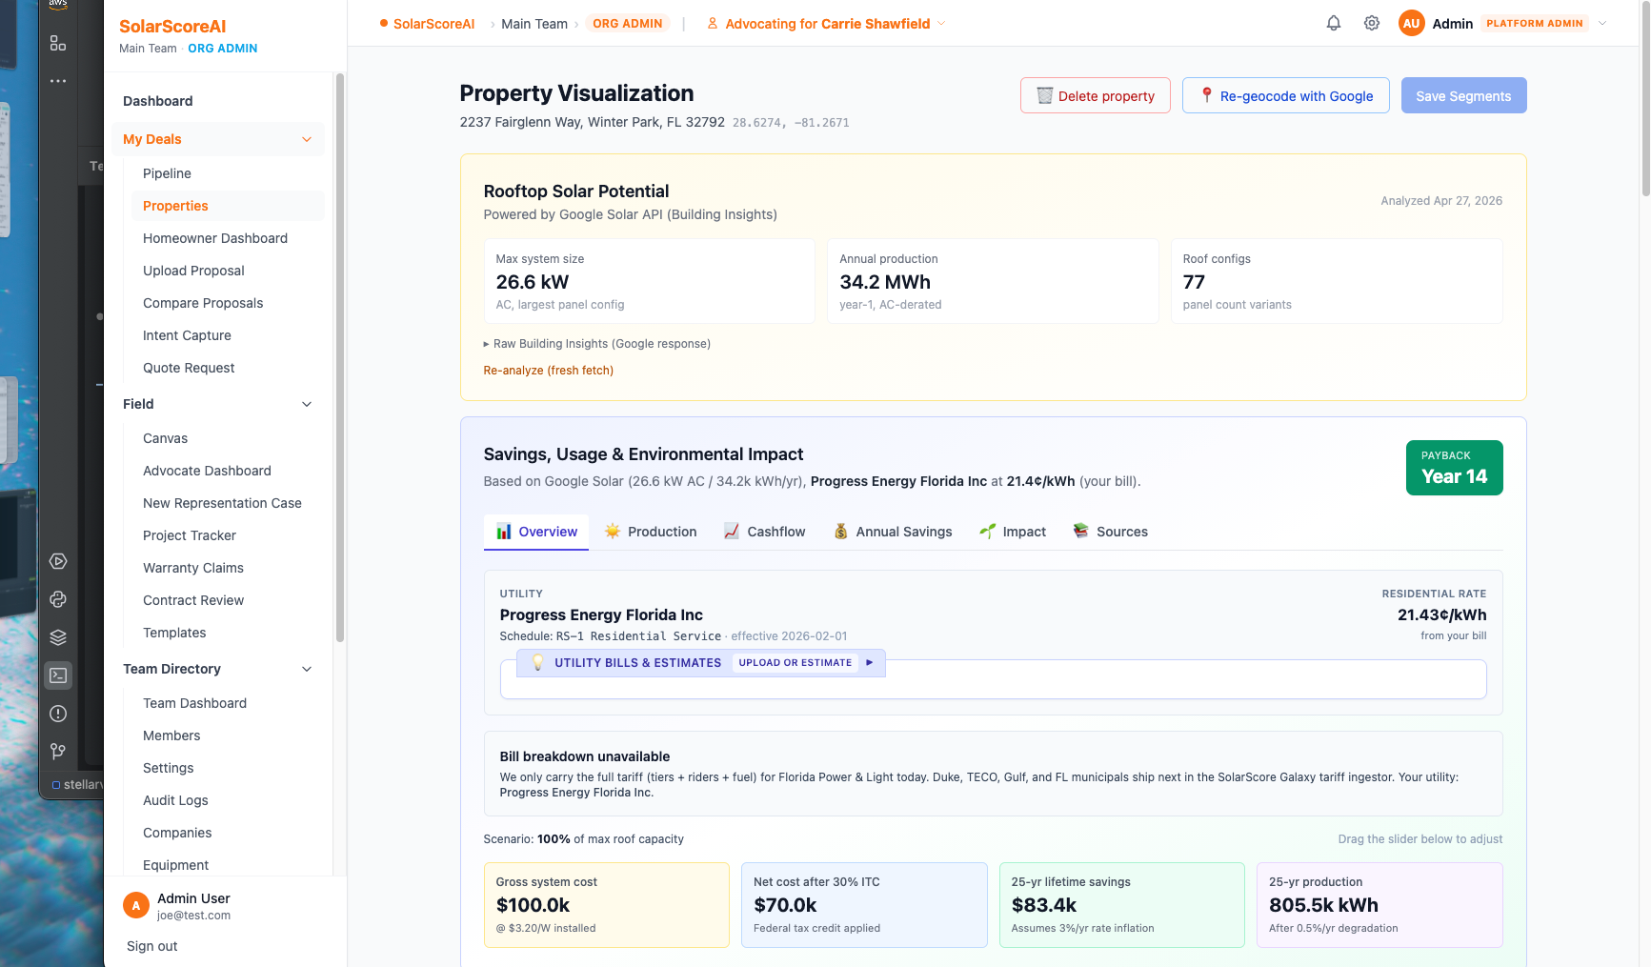Collapse the Field section chevron
Viewport: 1651px width, 967px height.
[307, 404]
